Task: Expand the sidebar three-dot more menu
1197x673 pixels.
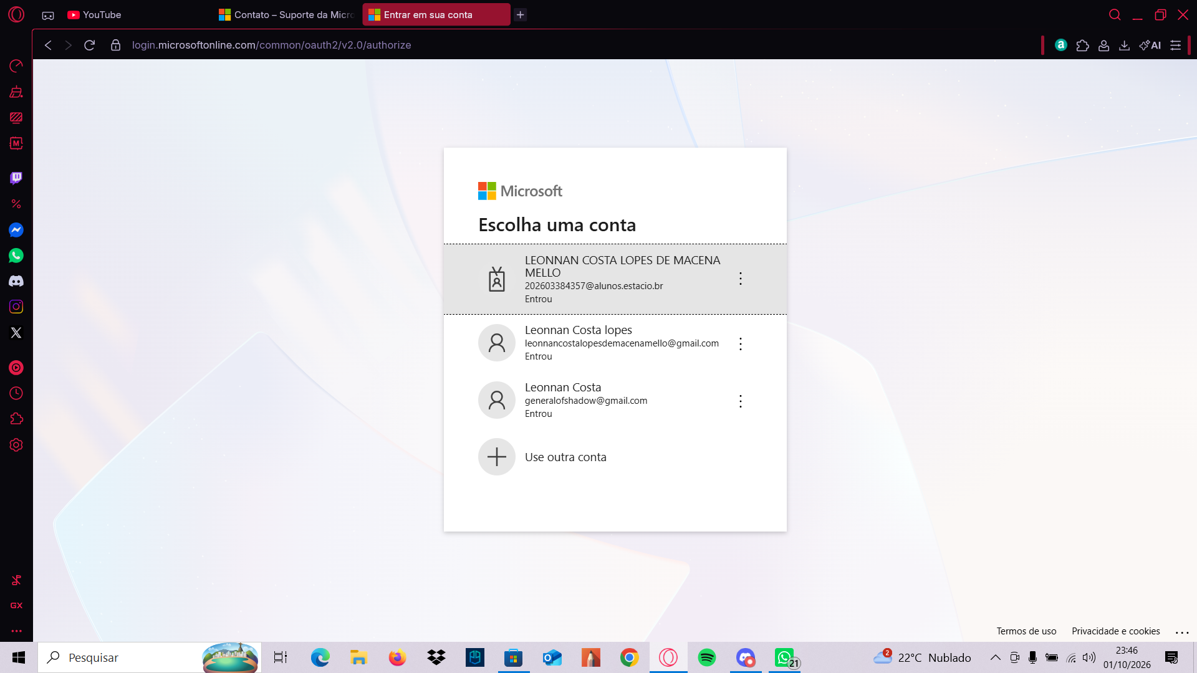Action: point(16,631)
